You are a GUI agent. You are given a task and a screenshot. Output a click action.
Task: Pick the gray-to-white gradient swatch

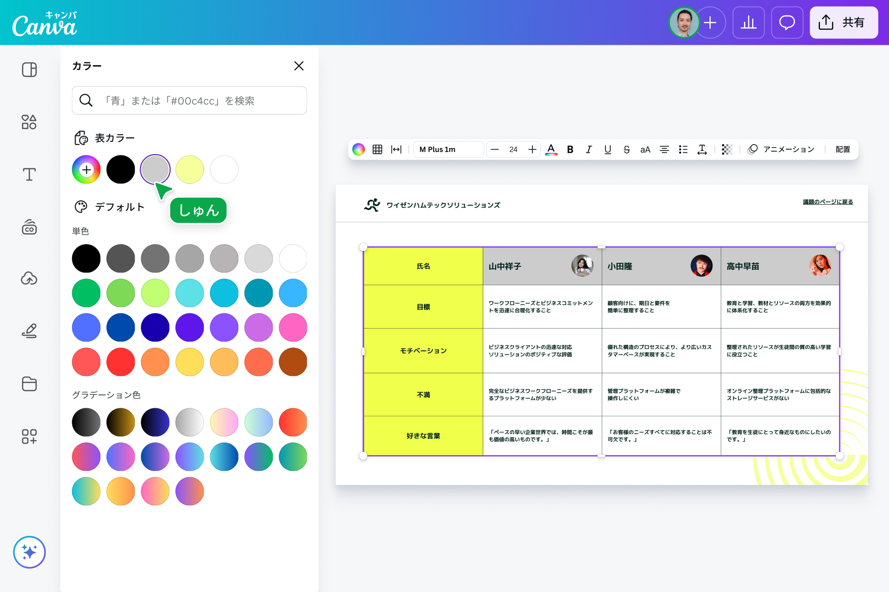[190, 422]
